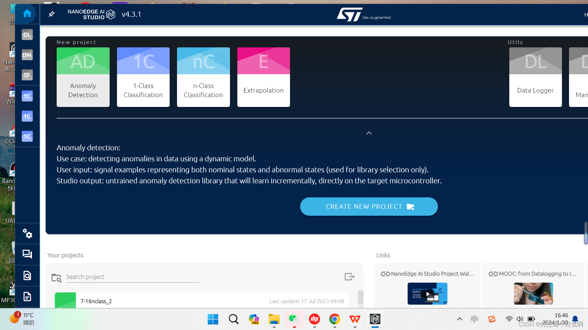Open MOOC: from Datalogging link

coord(533,274)
